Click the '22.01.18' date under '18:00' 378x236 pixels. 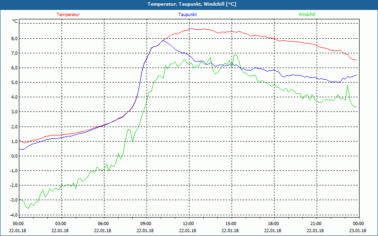click(273, 231)
